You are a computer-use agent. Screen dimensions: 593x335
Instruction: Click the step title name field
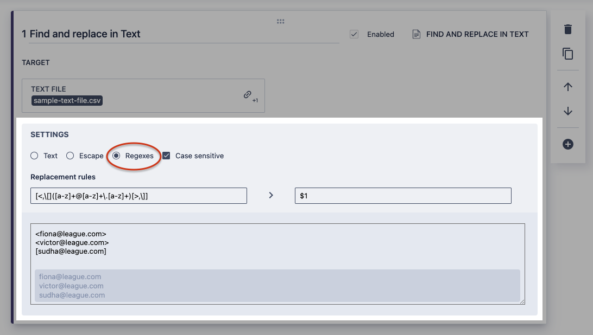click(x=179, y=34)
